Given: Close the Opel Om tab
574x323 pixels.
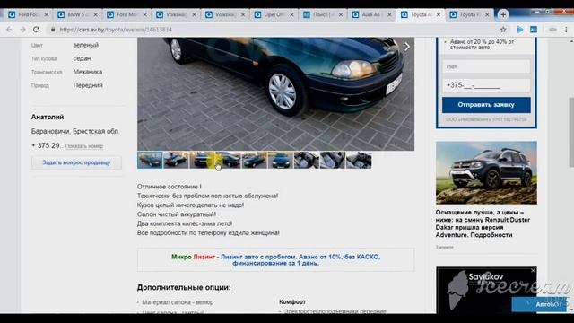Looking at the screenshot, I should point(291,14).
